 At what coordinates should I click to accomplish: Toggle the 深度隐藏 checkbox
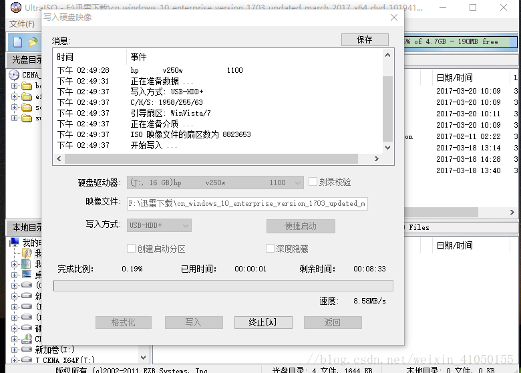tap(270, 249)
